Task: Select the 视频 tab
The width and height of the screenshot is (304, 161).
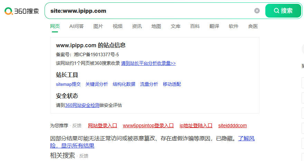Action: (x=117, y=26)
